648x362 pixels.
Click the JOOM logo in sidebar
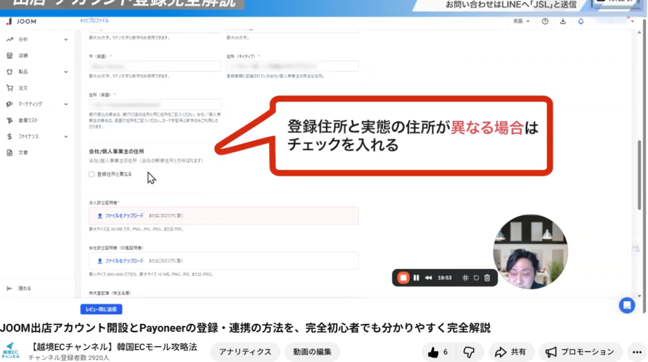click(x=21, y=22)
